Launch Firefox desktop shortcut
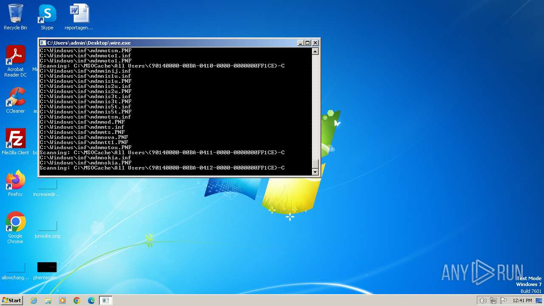Viewport: 544px width, 306px height. tap(15, 183)
